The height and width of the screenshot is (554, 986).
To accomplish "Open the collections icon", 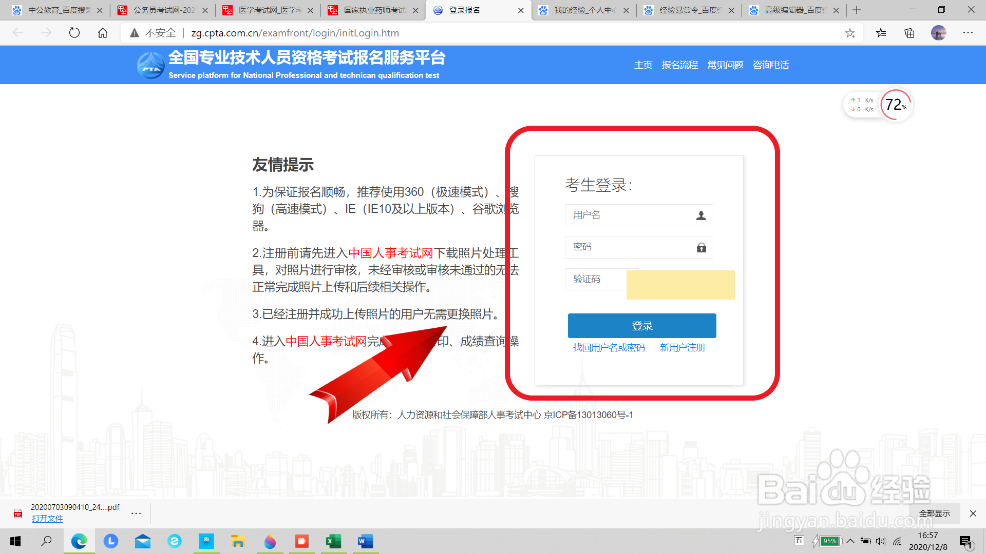I will click(909, 33).
